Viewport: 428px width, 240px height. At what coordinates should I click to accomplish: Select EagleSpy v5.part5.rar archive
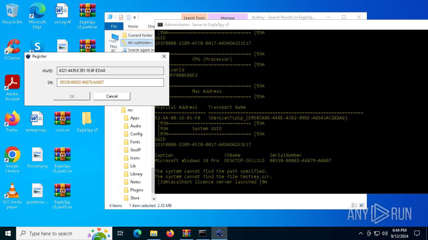point(63,196)
